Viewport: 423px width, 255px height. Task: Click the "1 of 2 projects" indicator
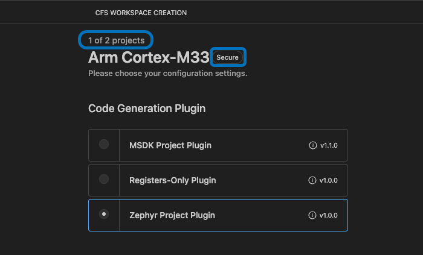[x=116, y=40]
